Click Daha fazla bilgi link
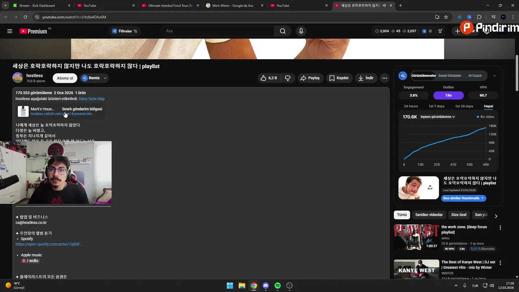The height and width of the screenshot is (292, 519). coord(92,99)
